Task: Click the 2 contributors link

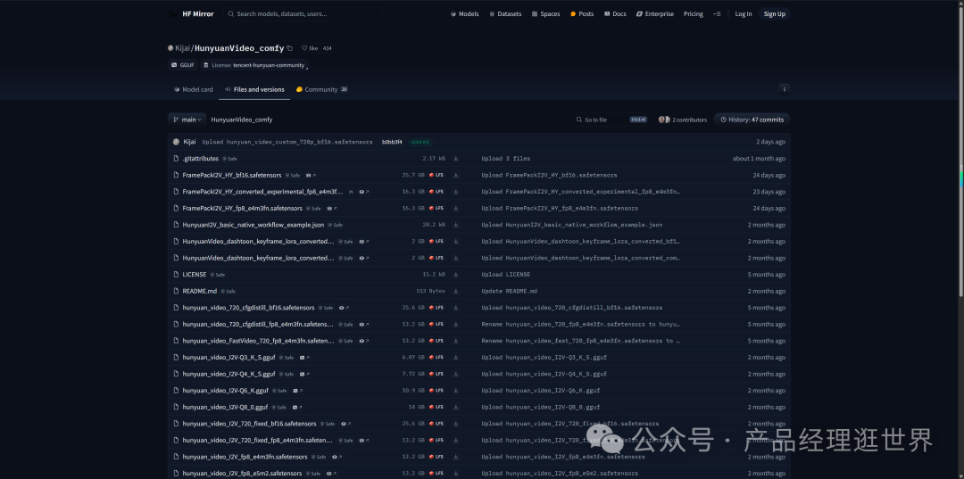Action: pos(689,120)
